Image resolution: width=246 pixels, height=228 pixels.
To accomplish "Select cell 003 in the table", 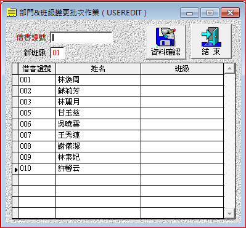I will pyautogui.click(x=37, y=102).
